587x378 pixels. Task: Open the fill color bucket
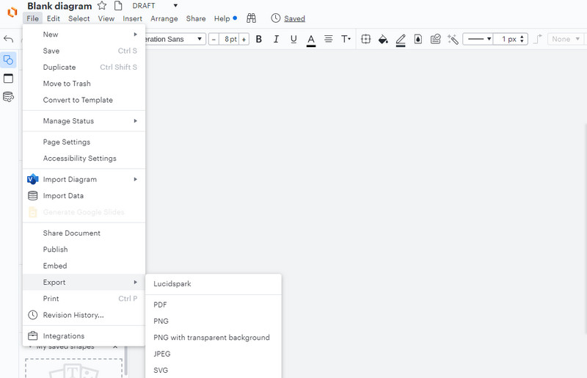click(383, 39)
